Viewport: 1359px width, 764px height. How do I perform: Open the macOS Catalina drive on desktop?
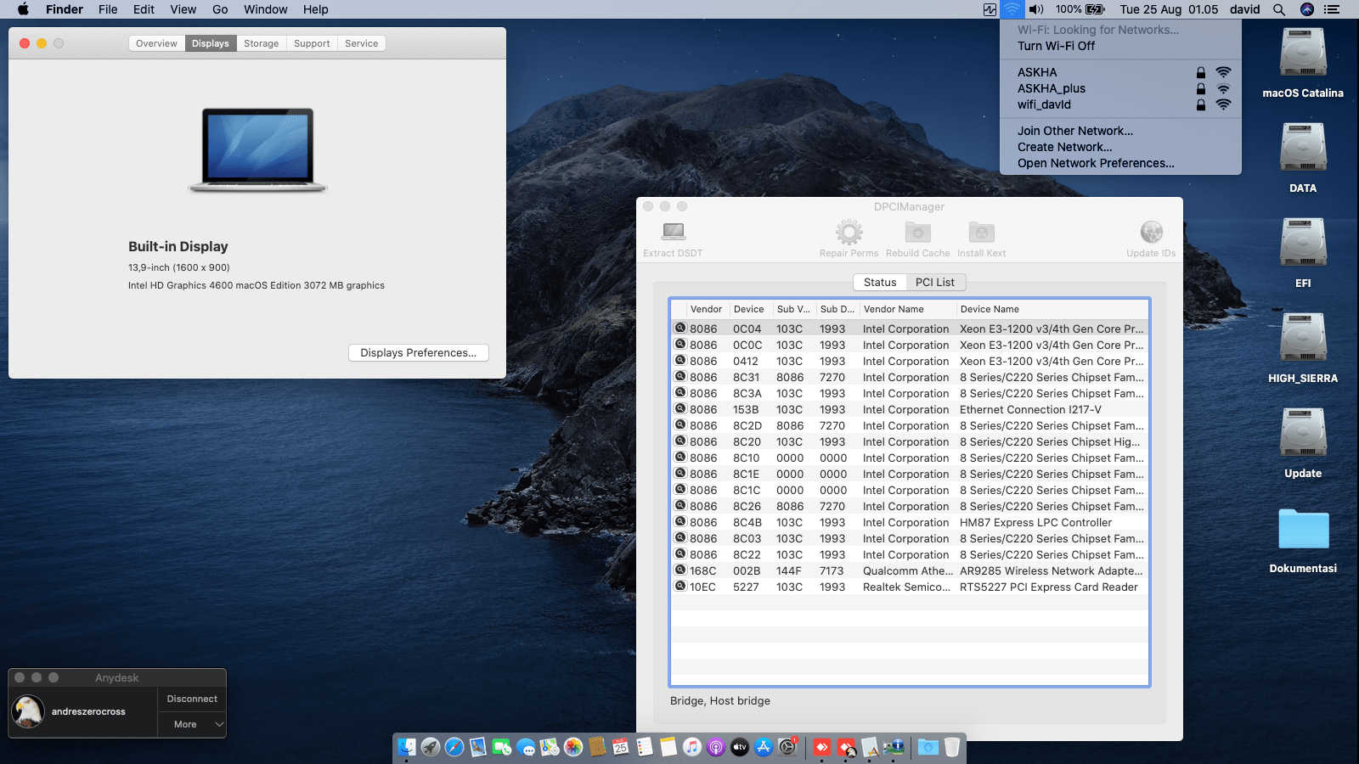pos(1303,53)
